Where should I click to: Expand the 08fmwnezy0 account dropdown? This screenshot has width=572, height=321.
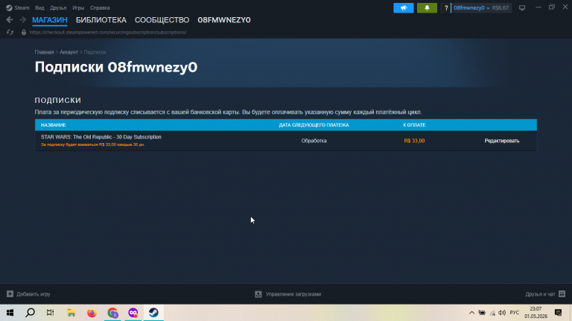(x=471, y=7)
